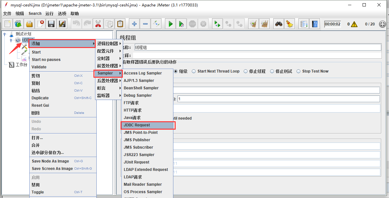389x198 pixels.
Task: Click the 注释 comment input field
Action: pyautogui.click(x=257, y=55)
